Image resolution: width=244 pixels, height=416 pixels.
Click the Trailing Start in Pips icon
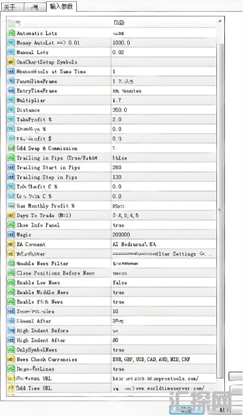[11, 167]
